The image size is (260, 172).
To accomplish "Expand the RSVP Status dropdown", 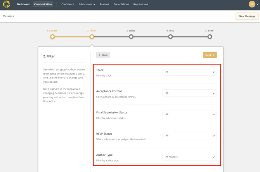I will point(189,136).
